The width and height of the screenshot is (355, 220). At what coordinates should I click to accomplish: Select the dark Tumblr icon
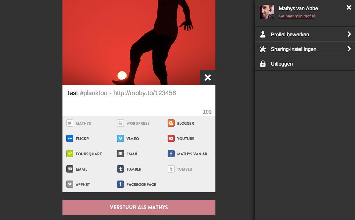[x=120, y=169]
